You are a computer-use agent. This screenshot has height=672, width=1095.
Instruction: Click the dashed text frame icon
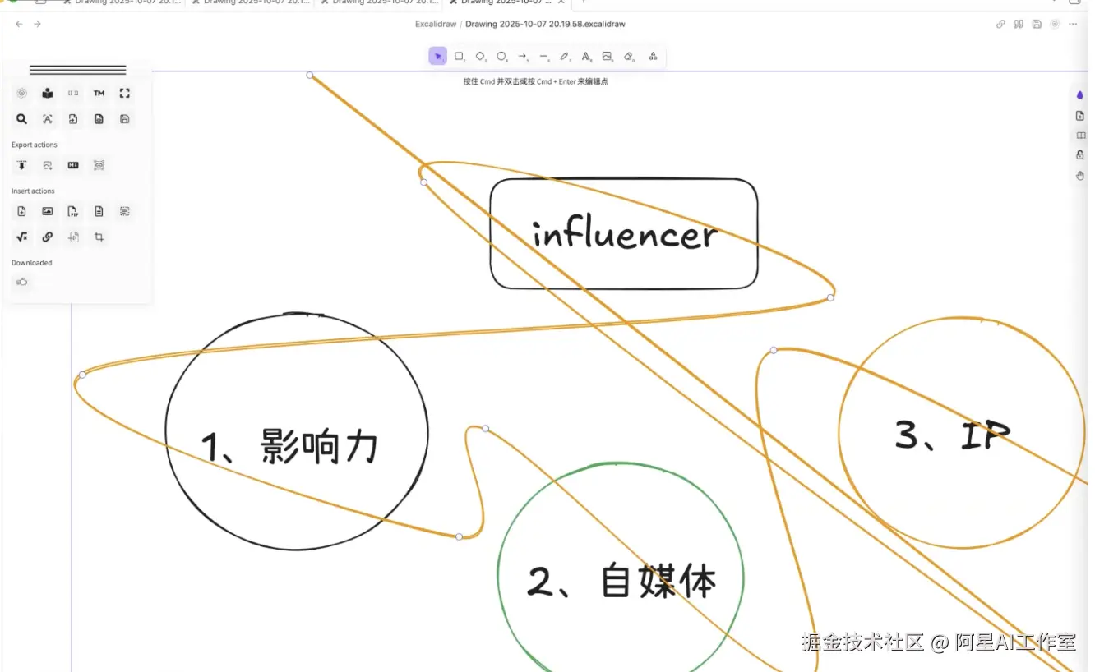coord(125,211)
